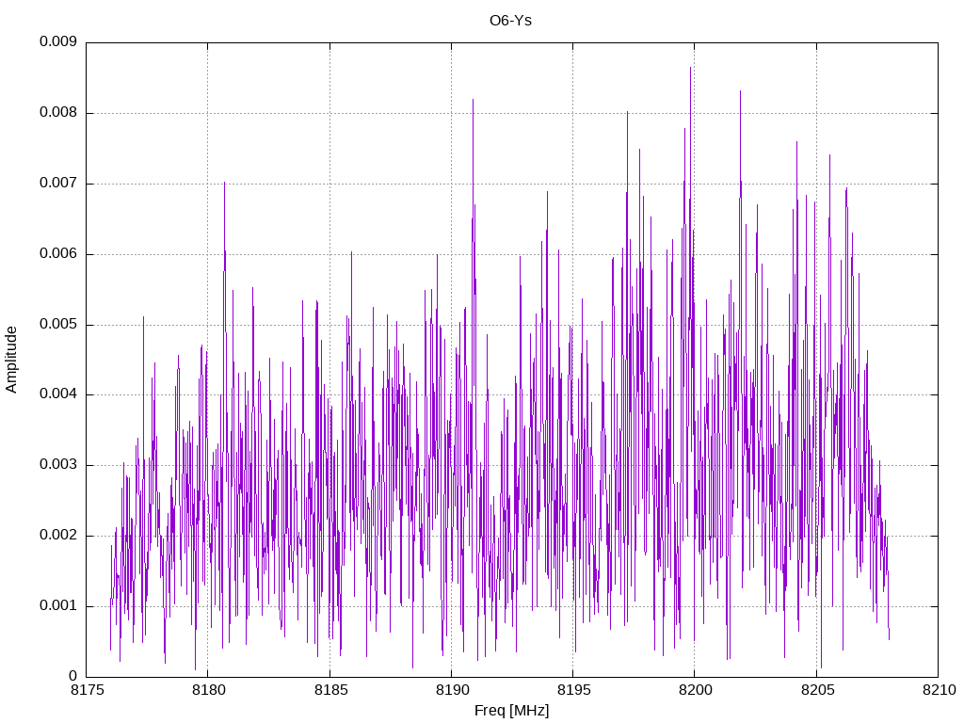Click the 0.001 y-axis tick label

tap(58, 606)
